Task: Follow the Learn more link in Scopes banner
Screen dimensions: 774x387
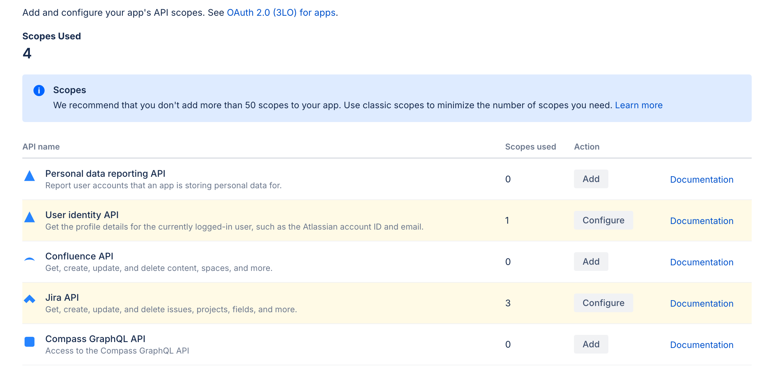Action: tap(639, 105)
